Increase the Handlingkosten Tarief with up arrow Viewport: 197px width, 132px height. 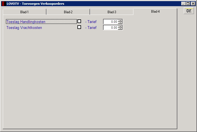[120, 21]
